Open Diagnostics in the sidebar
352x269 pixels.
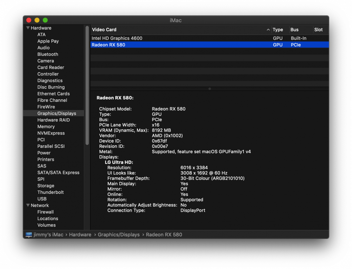(x=50, y=81)
